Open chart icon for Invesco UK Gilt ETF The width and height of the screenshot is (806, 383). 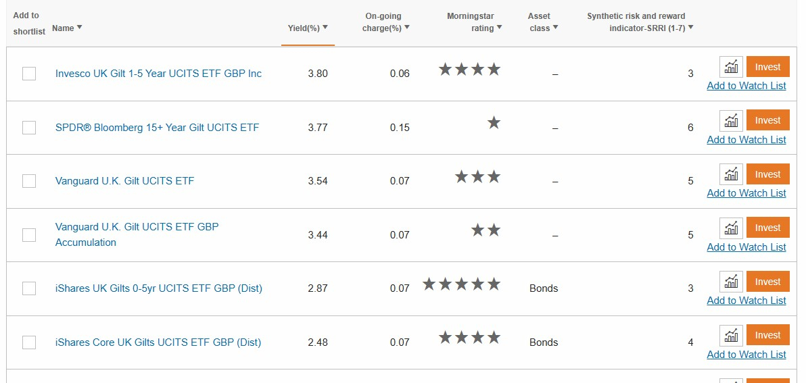coord(731,67)
